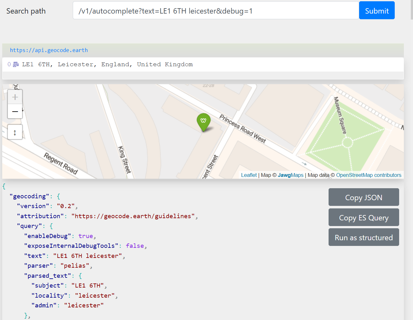Click the result index 0 icon
This screenshot has height=320, width=413.
point(9,64)
